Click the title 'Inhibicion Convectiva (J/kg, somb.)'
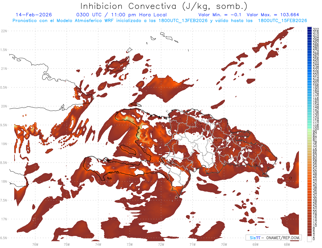The width and height of the screenshot is (322, 248). pos(164,6)
